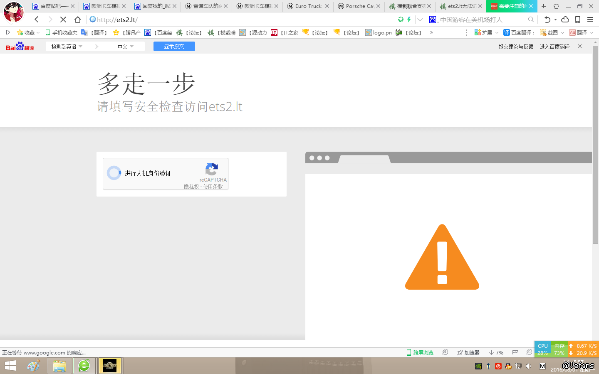Click the NVIDIA tray icon
The width and height of the screenshot is (599, 374).
click(x=478, y=366)
